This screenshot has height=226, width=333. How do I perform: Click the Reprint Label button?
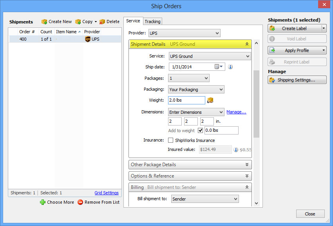[297, 62]
